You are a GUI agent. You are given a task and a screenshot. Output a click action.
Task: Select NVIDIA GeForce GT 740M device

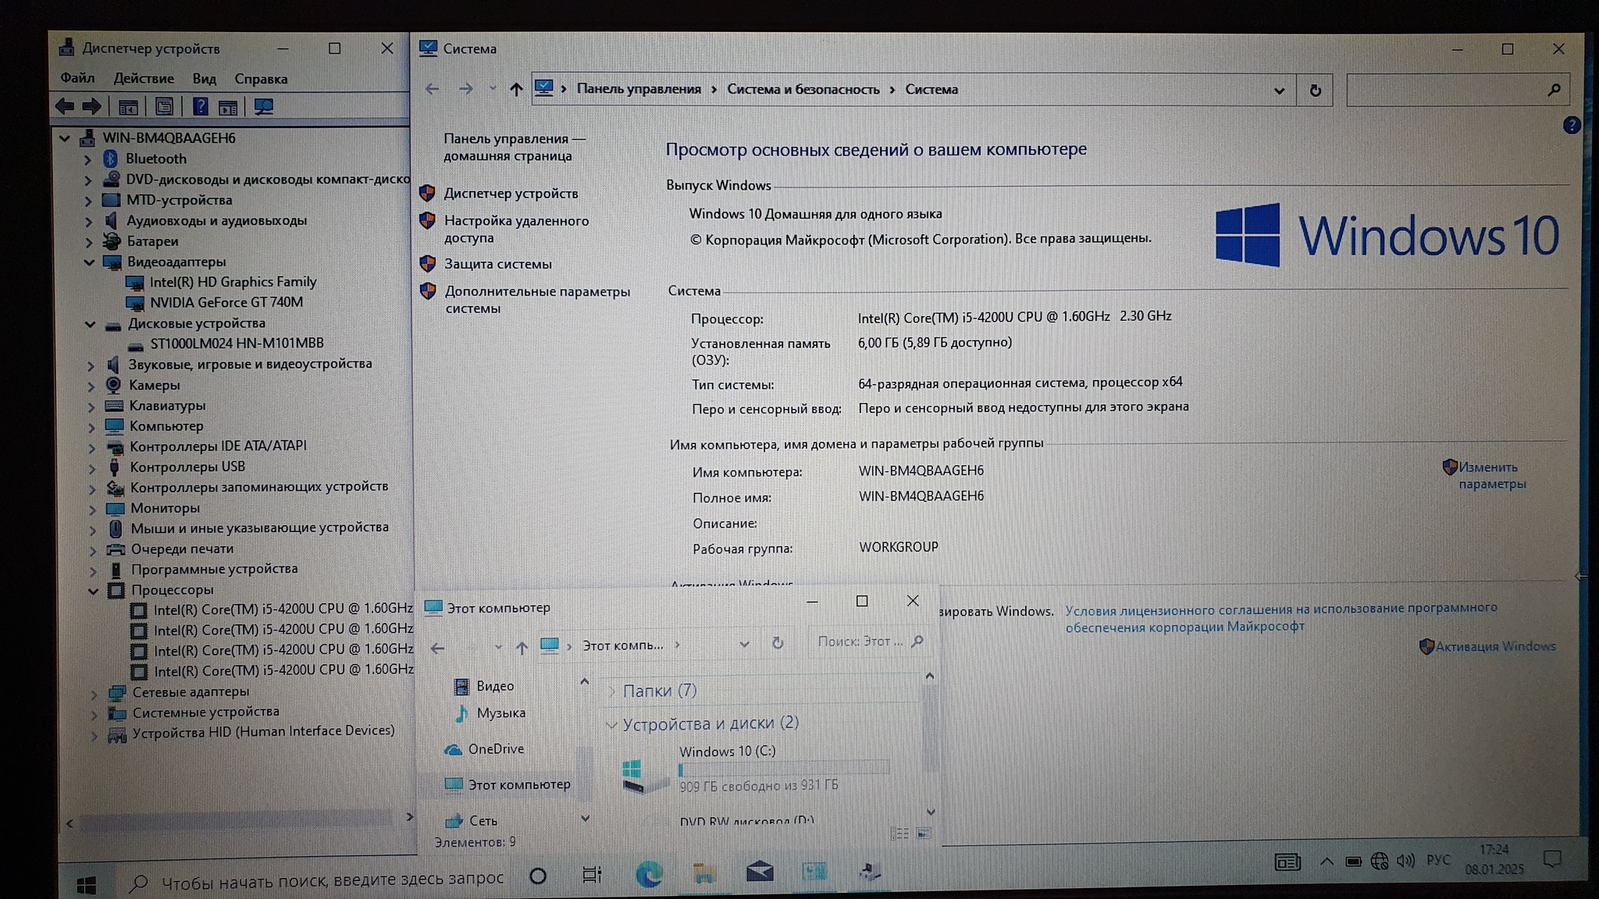click(226, 303)
